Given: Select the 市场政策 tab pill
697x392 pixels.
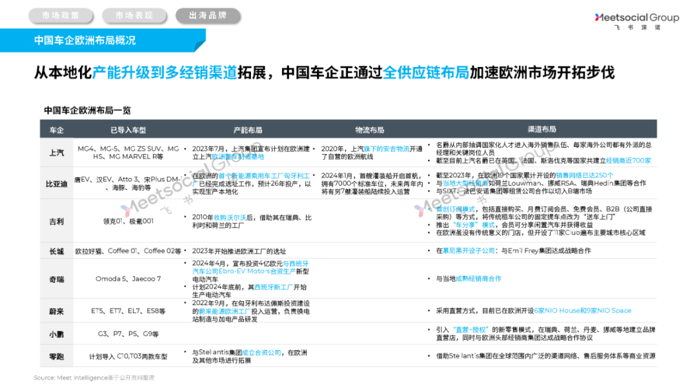Looking at the screenshot, I should pyautogui.click(x=61, y=15).
